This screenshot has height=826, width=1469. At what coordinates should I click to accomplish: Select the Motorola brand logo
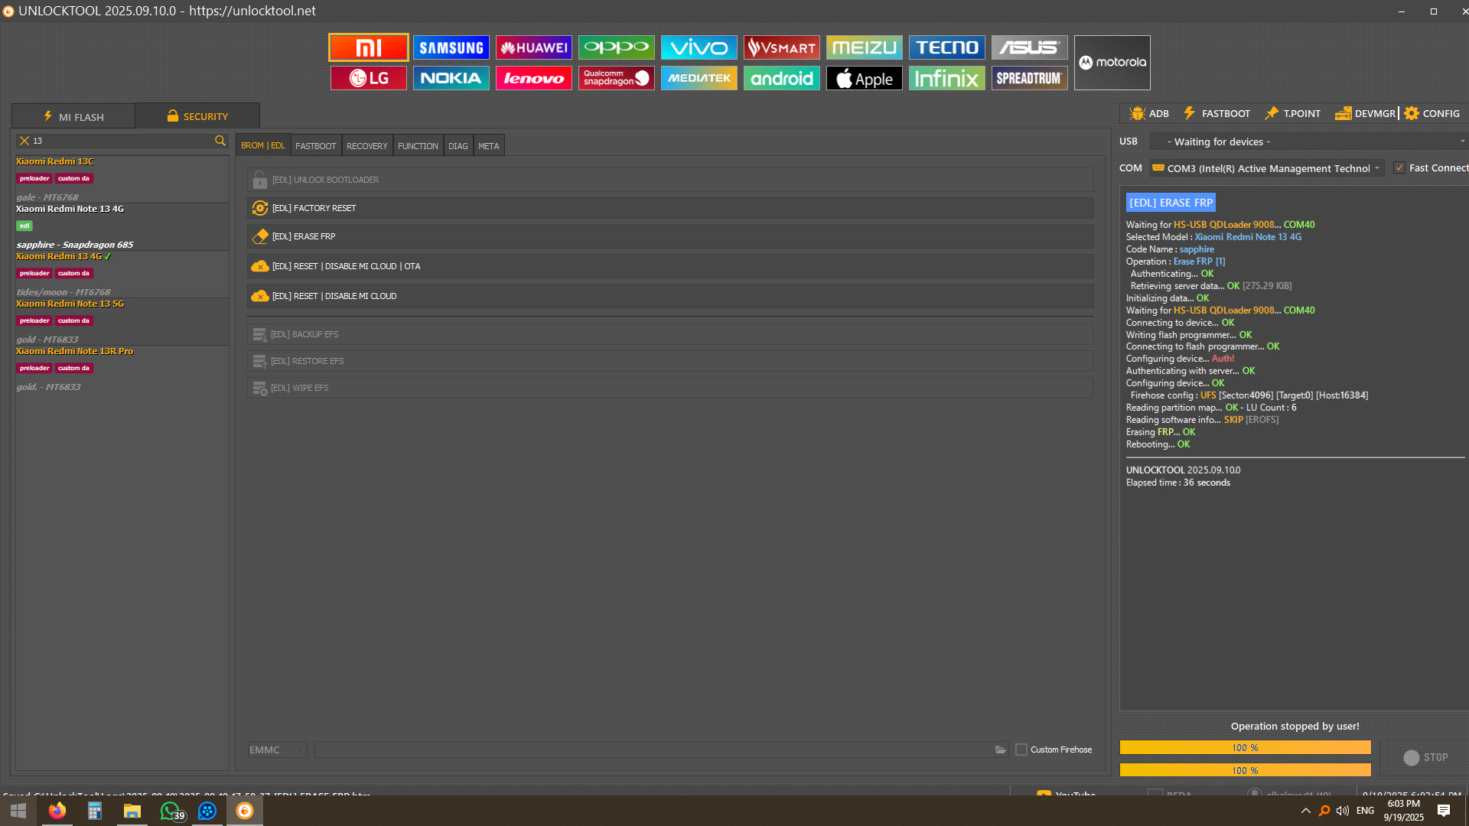pyautogui.click(x=1112, y=63)
